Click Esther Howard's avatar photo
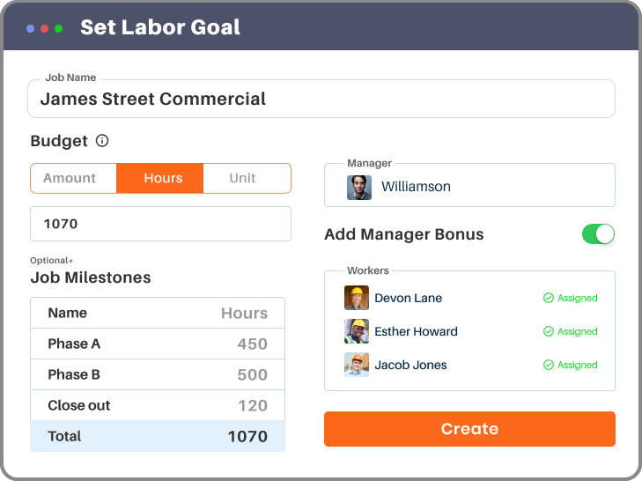 pos(356,331)
